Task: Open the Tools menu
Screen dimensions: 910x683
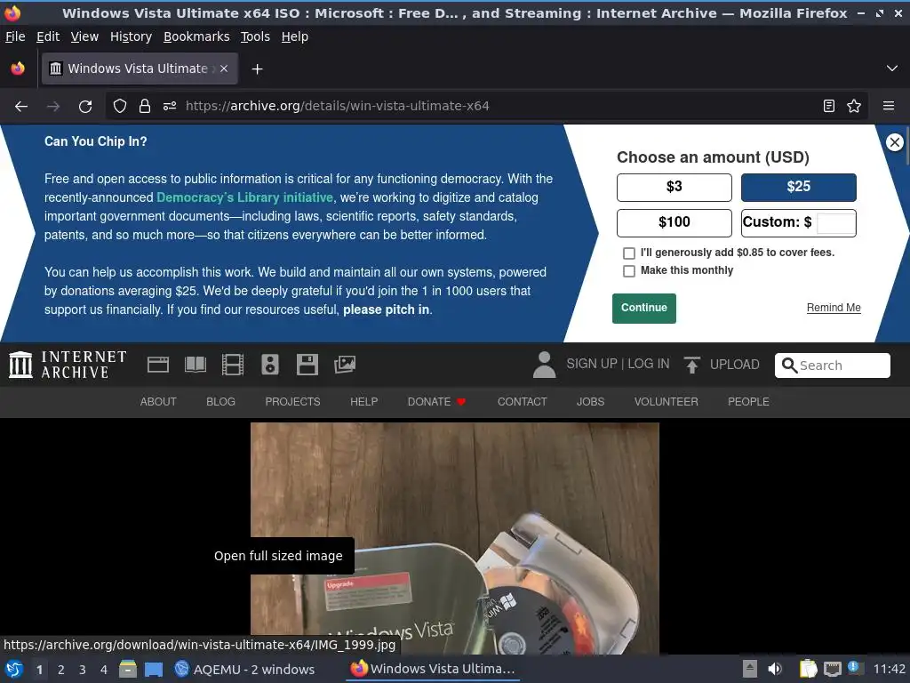Action: pos(255,36)
